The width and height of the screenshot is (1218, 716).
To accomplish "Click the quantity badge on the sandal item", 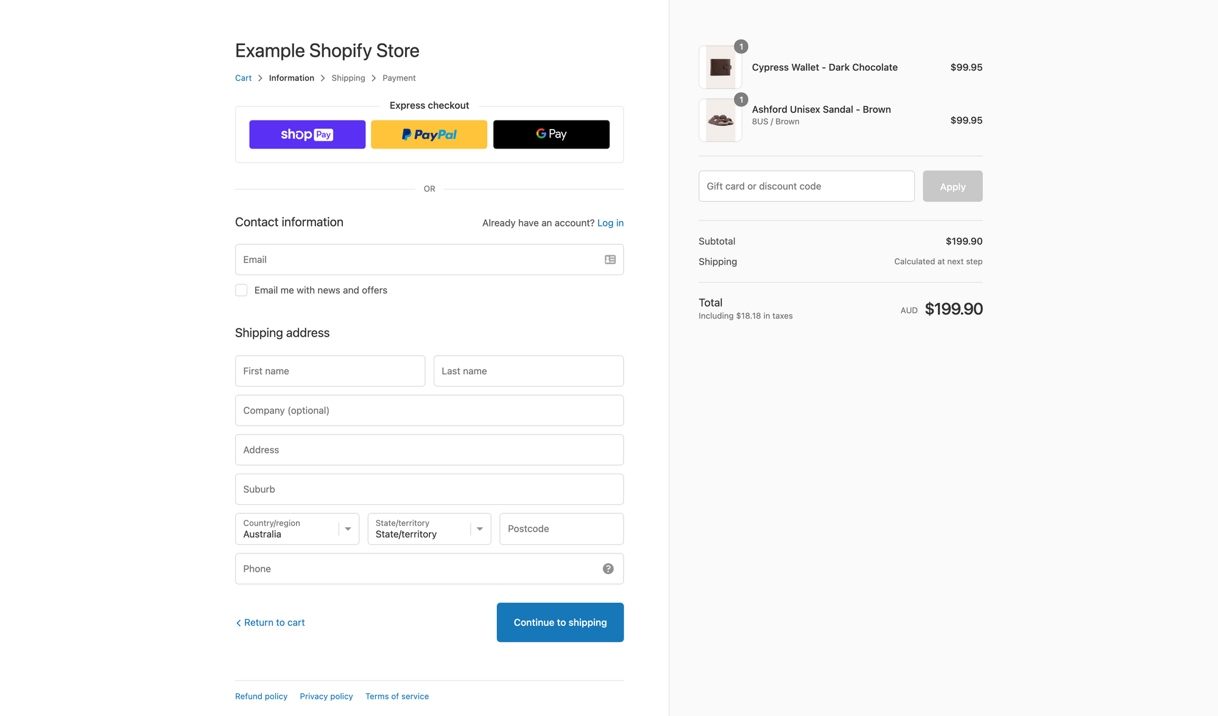I will 741,99.
